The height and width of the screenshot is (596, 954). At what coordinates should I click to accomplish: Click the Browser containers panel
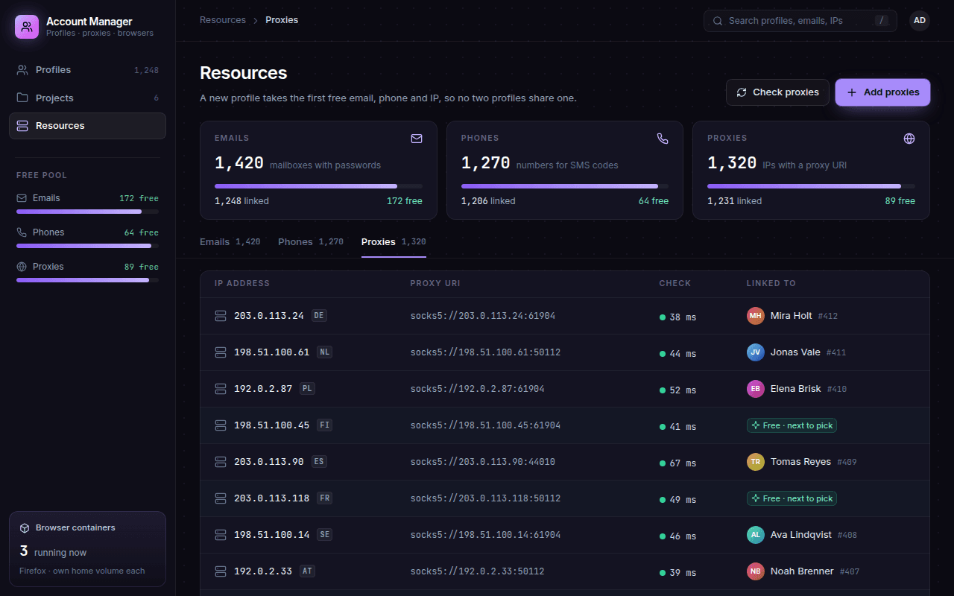coord(87,550)
